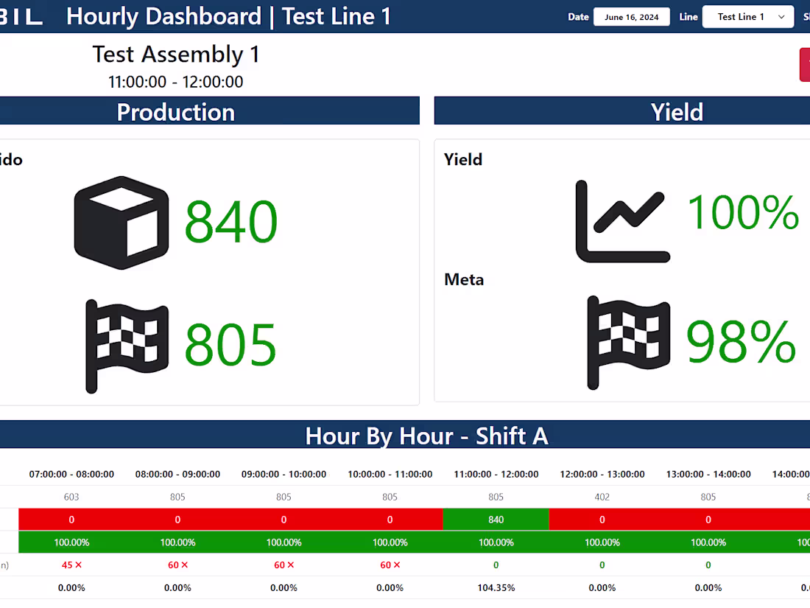Open the Test Line 1 line selector
Viewport: 810px width, 608px height.
(747, 16)
